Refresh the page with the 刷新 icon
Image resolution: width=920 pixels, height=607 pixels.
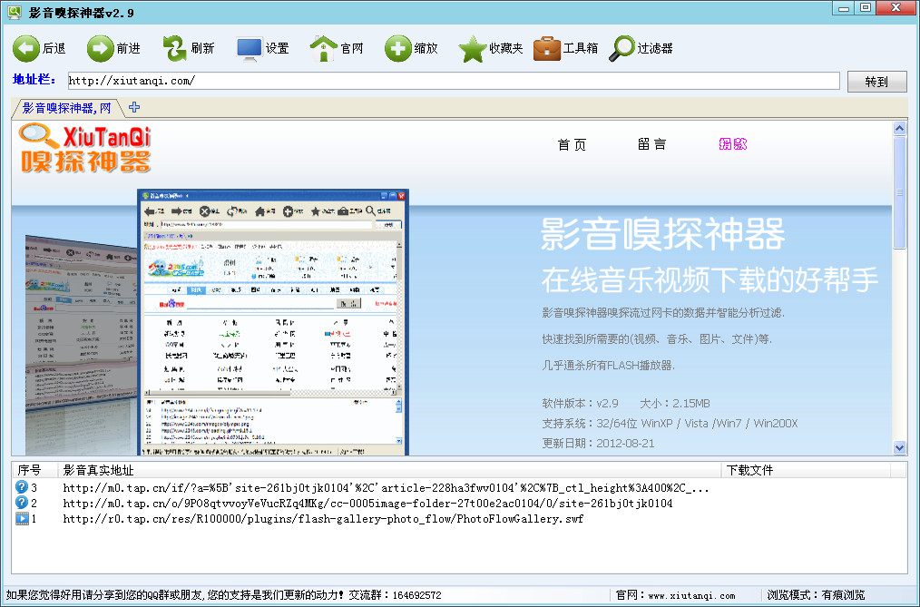174,49
